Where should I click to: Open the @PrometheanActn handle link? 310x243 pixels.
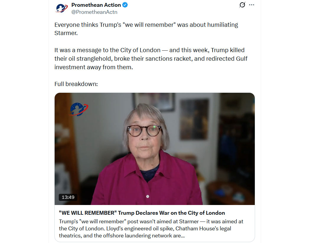(x=94, y=12)
